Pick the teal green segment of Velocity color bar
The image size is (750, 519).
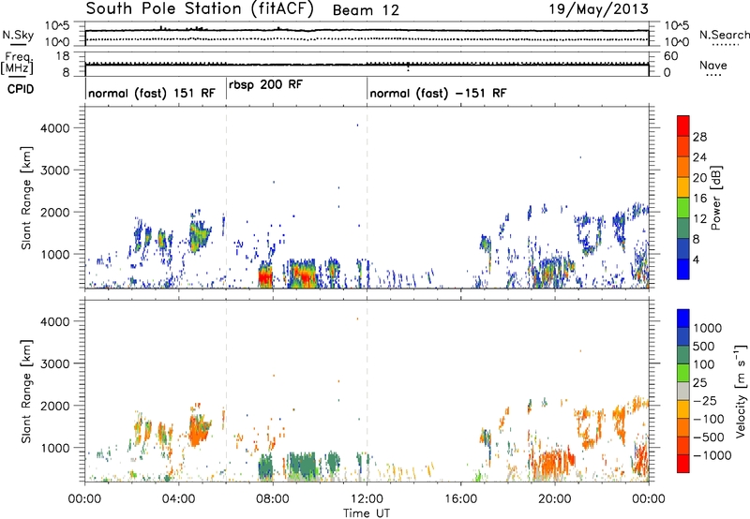pos(683,355)
